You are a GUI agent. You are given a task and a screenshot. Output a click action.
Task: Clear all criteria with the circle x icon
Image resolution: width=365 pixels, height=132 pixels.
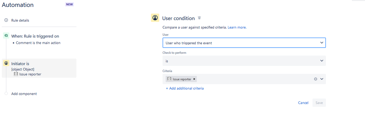point(316,79)
